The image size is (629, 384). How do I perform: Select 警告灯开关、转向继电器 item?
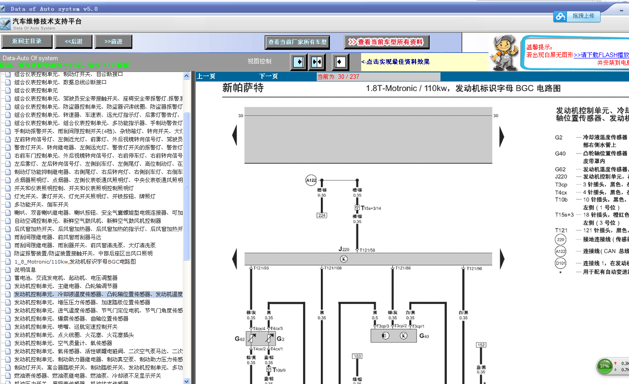[x=98, y=148]
